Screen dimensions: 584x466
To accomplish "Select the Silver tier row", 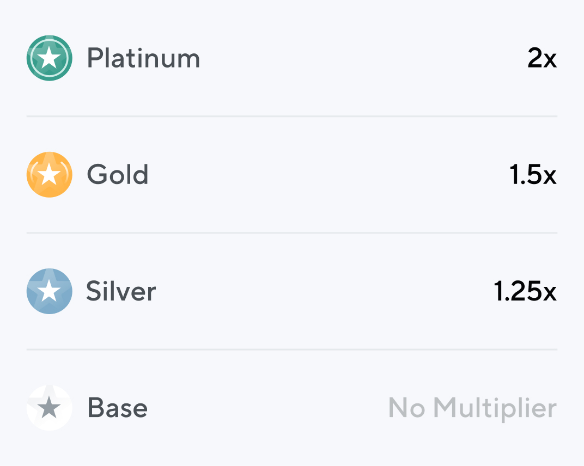I will pyautogui.click(x=292, y=291).
